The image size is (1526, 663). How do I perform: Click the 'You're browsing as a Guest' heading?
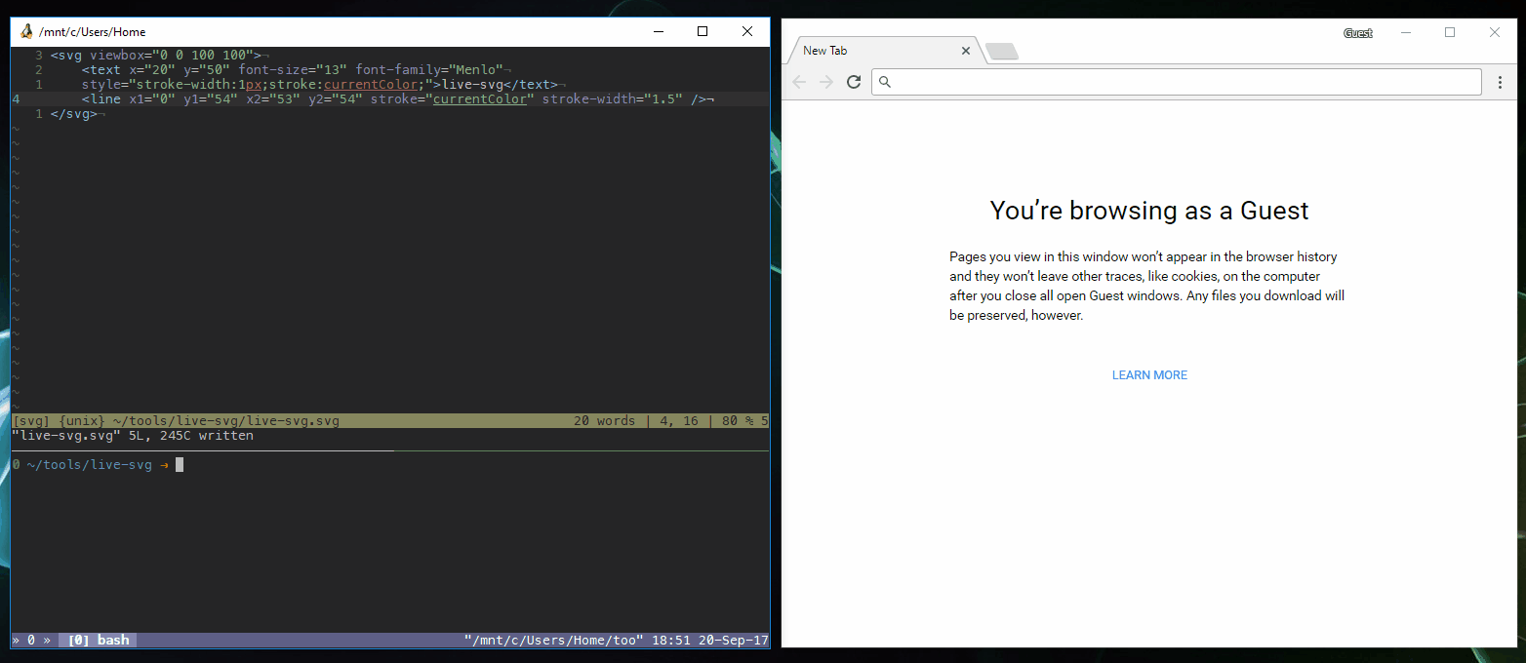(1149, 211)
